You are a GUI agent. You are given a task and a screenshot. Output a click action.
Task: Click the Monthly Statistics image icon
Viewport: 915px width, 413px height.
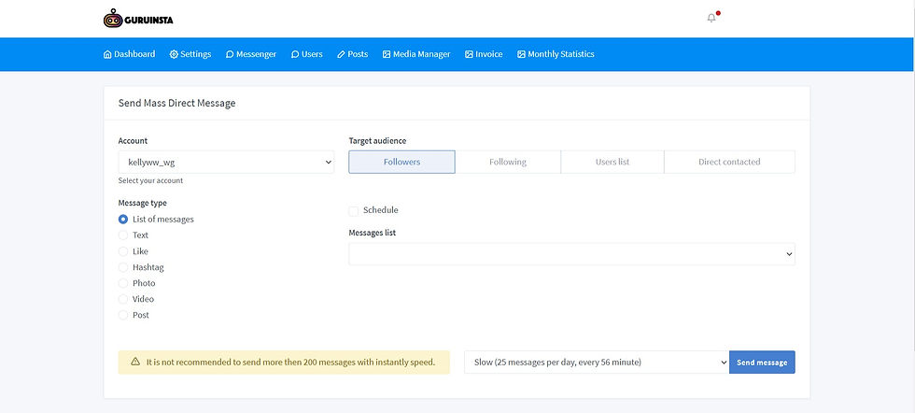(x=521, y=54)
